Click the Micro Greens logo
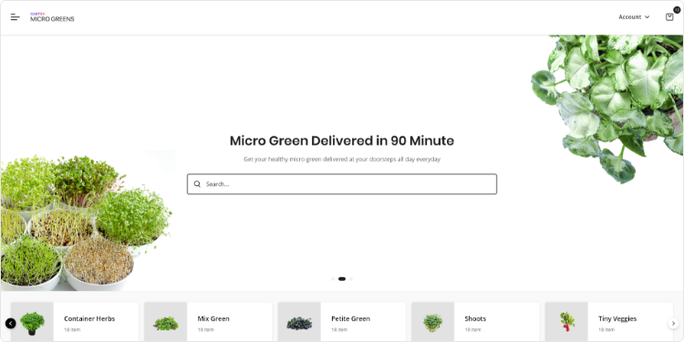Viewport: 684px width, 342px height. pos(52,17)
